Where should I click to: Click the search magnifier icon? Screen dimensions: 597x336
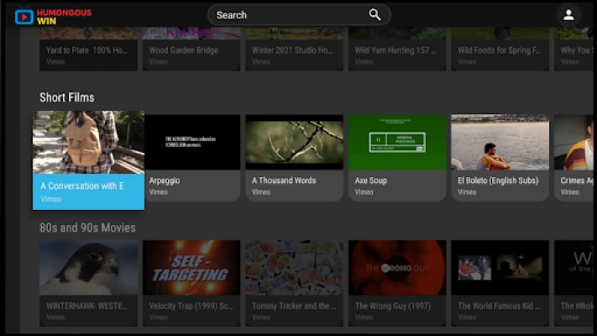click(374, 14)
